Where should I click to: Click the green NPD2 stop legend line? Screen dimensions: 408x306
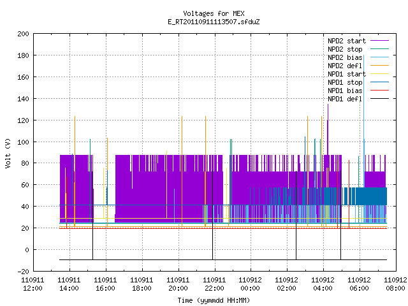[379, 49]
